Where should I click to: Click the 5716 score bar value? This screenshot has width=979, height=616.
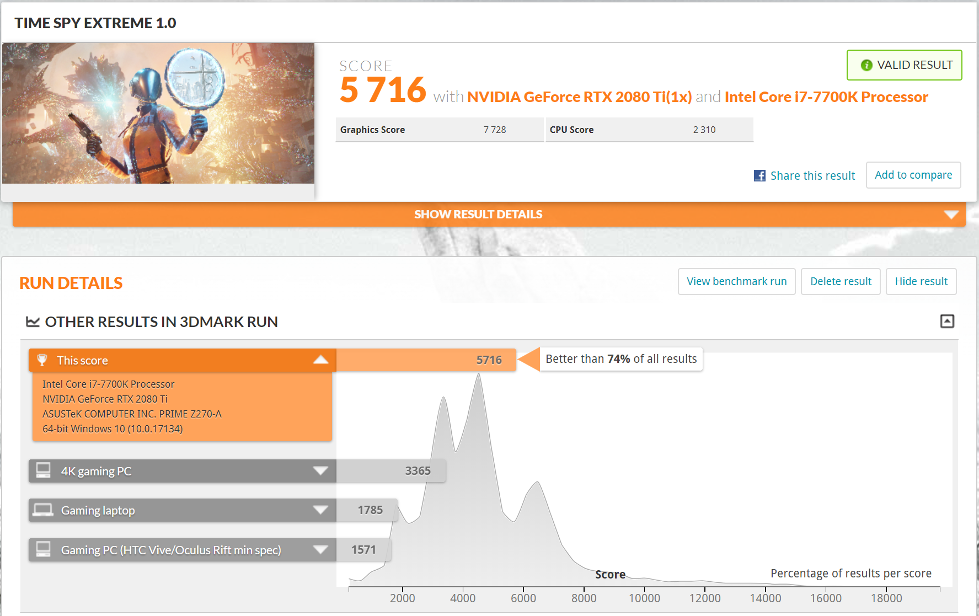point(489,360)
